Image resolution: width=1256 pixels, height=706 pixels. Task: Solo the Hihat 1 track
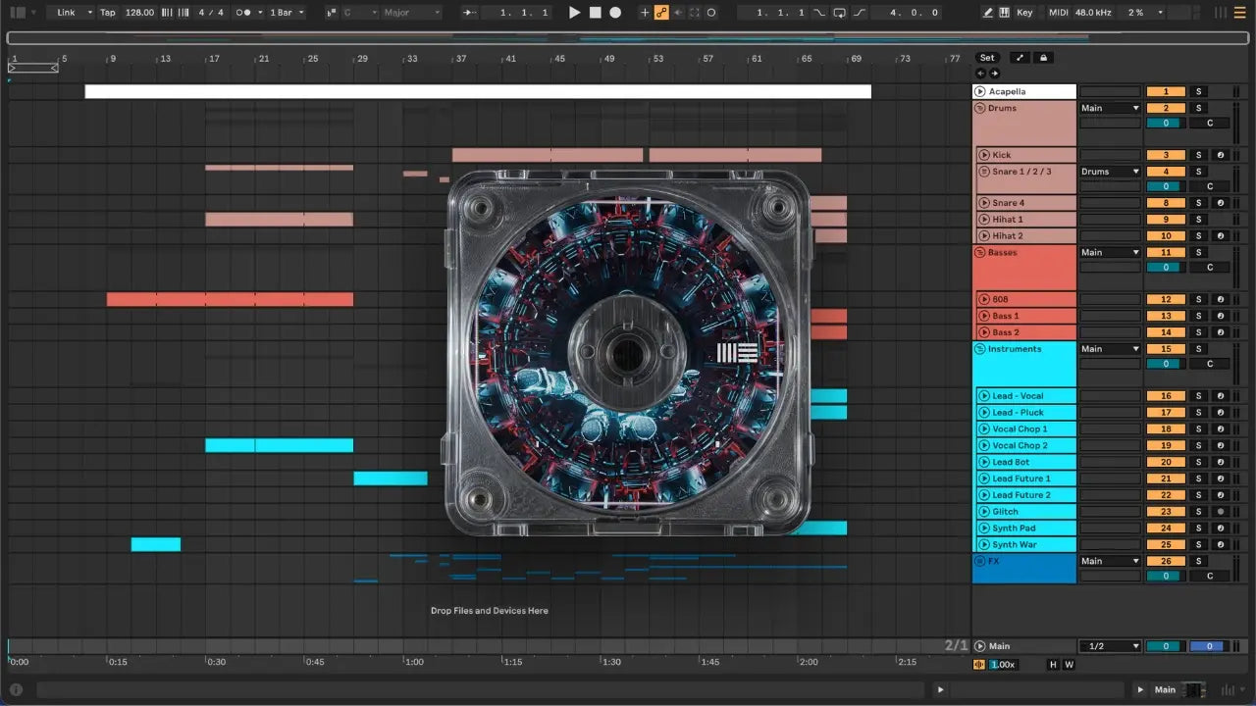[x=1198, y=220]
